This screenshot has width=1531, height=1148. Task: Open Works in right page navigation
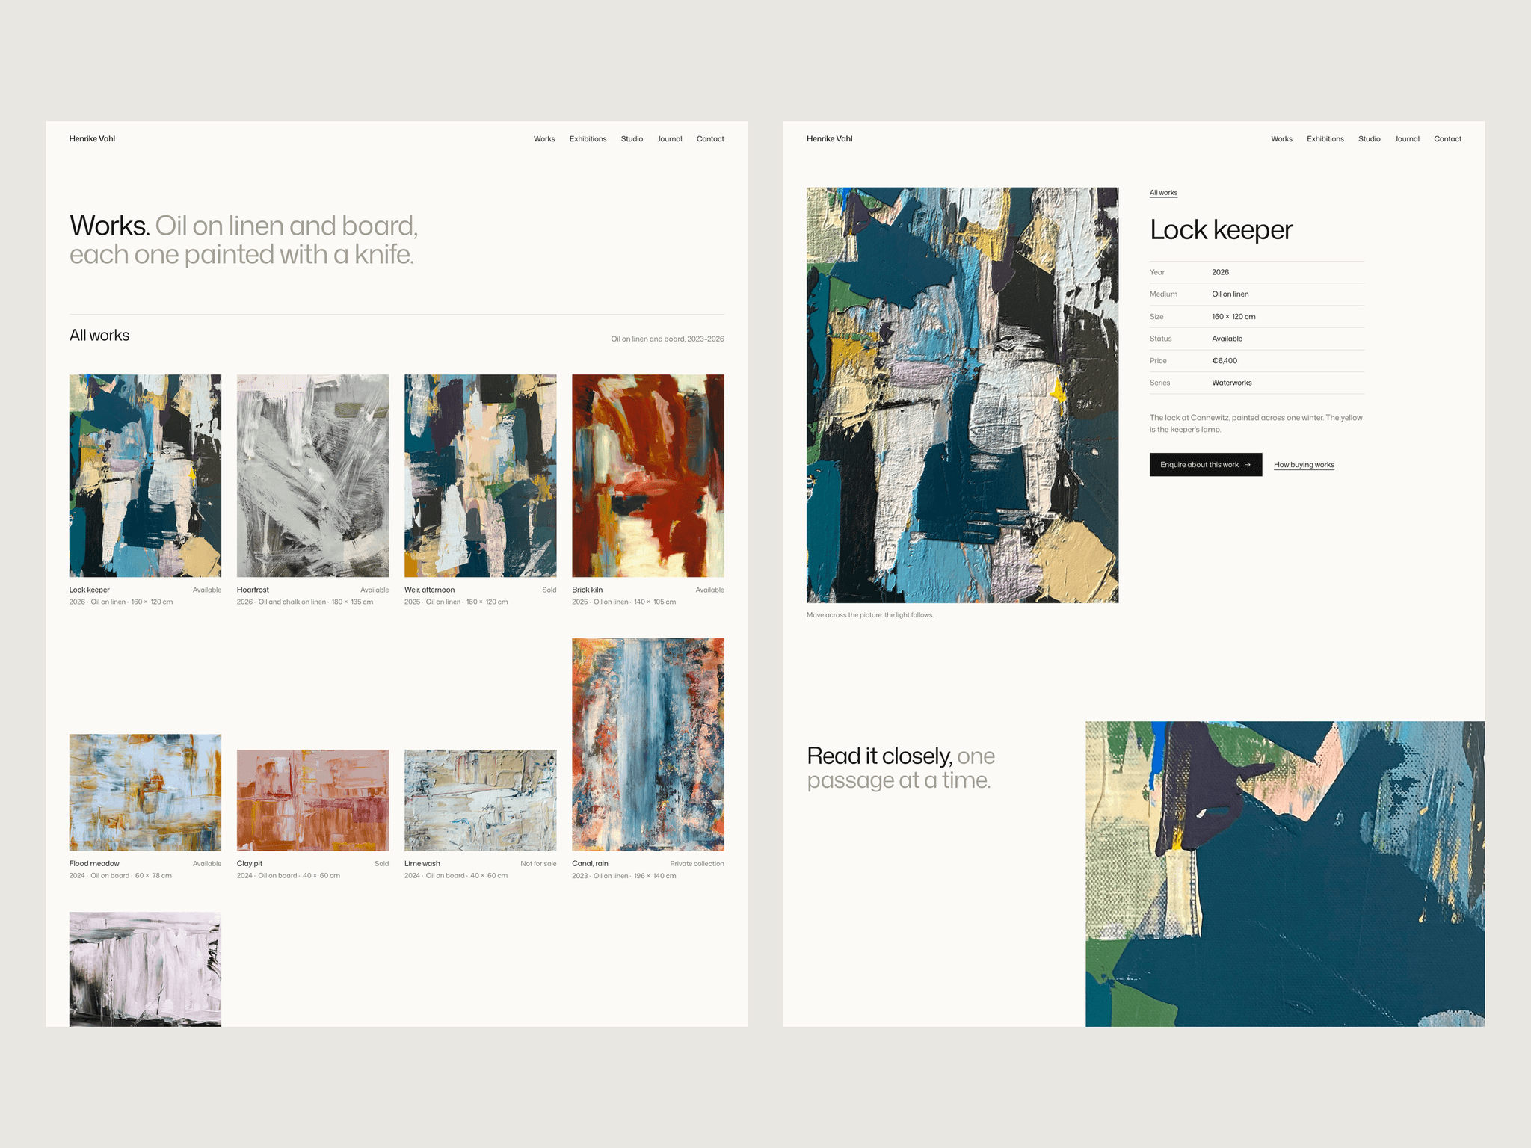[x=1281, y=139]
